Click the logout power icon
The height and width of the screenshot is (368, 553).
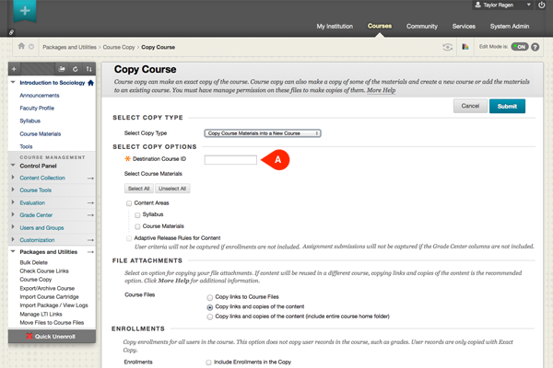click(x=541, y=6)
